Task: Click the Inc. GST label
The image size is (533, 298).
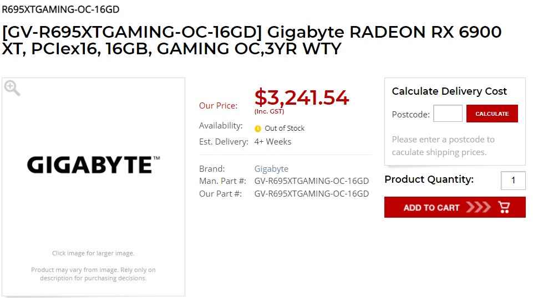Action: coord(269,111)
